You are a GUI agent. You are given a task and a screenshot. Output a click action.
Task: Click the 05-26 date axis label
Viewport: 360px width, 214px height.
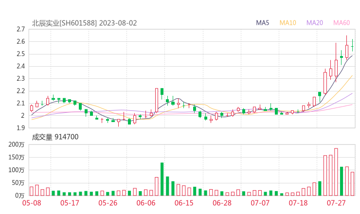[x=108, y=203]
